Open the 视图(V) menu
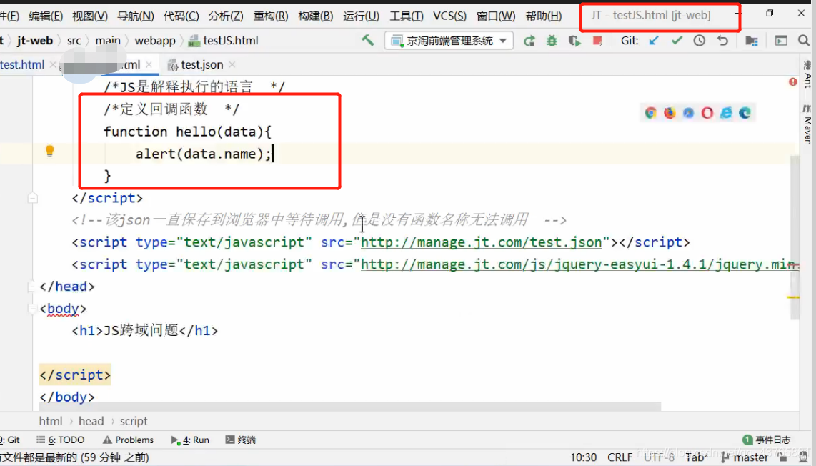 point(89,16)
